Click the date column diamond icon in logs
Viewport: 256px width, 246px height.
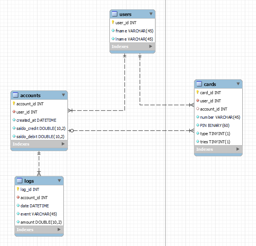click(x=18, y=205)
